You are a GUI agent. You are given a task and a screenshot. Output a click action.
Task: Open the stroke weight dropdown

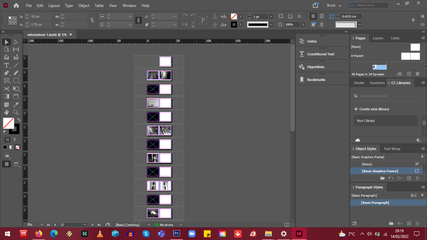(x=271, y=16)
